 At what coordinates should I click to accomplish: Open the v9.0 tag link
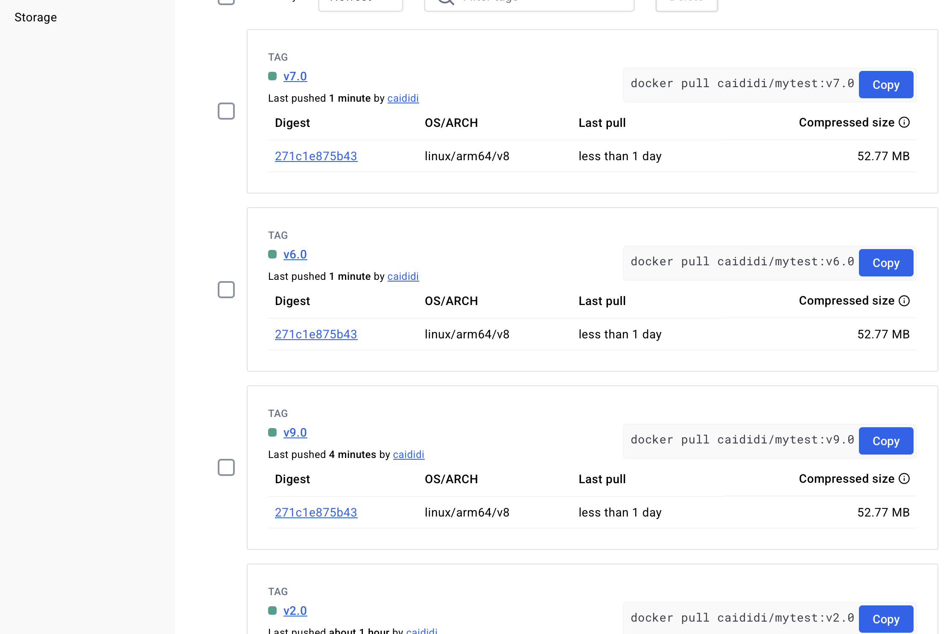point(295,432)
